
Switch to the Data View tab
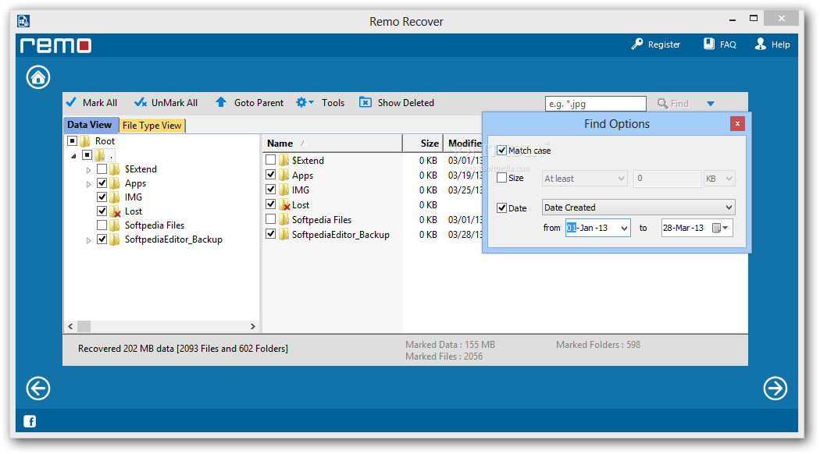coord(90,124)
